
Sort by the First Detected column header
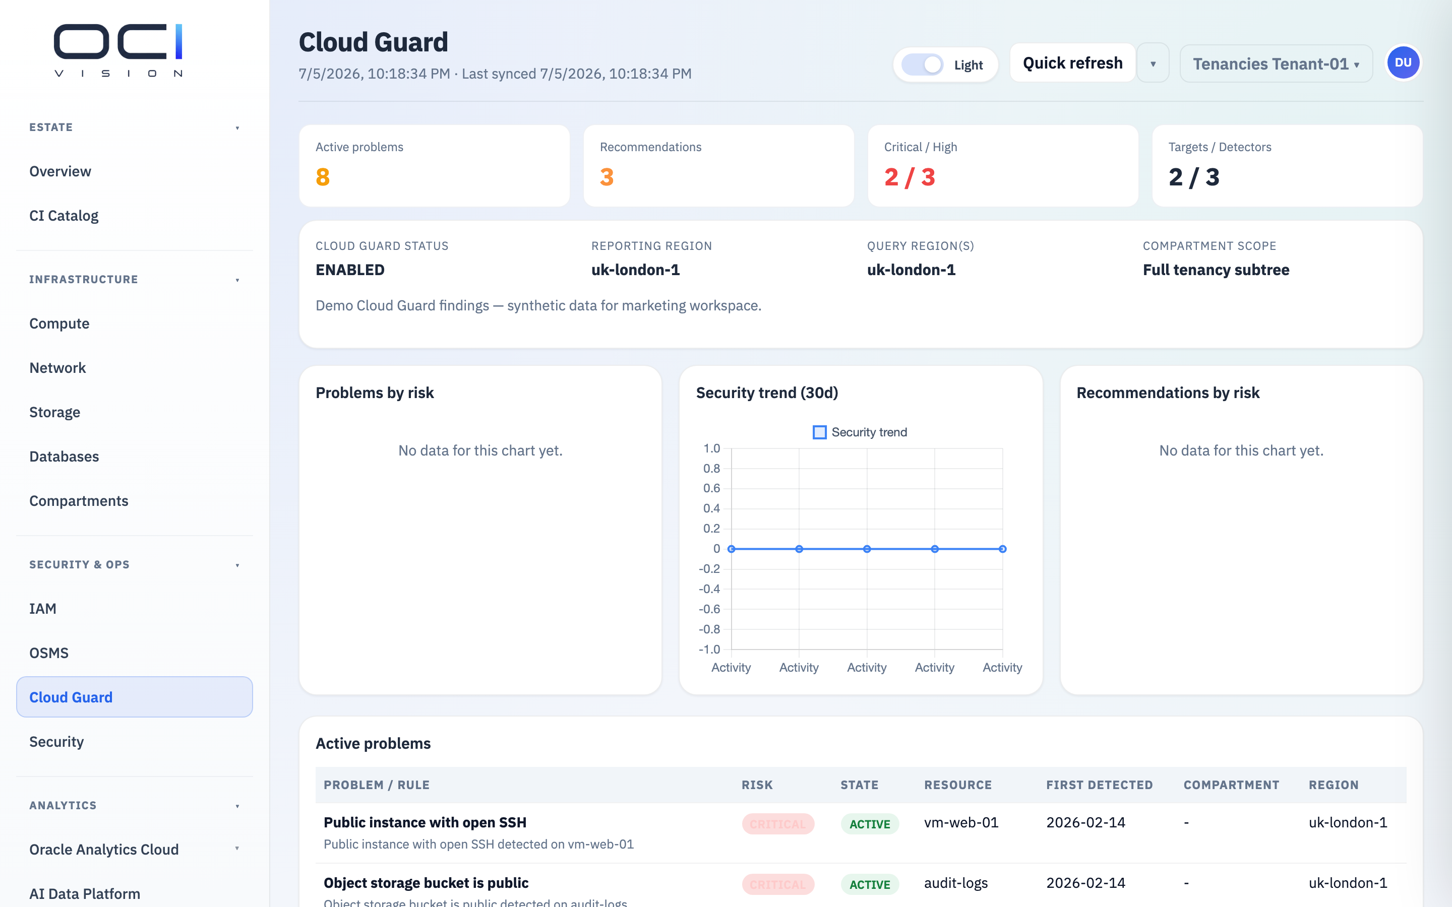[1099, 785]
